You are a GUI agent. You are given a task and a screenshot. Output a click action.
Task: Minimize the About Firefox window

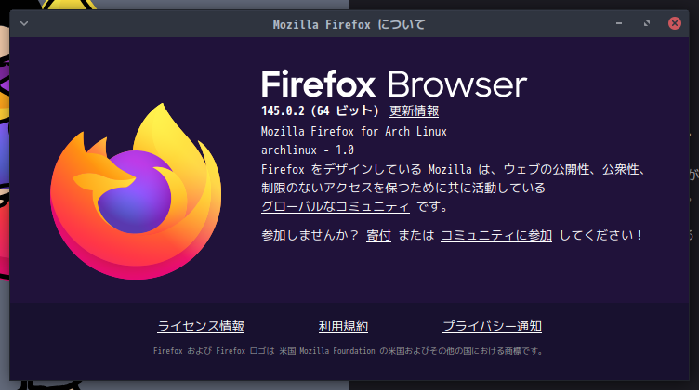pos(619,23)
